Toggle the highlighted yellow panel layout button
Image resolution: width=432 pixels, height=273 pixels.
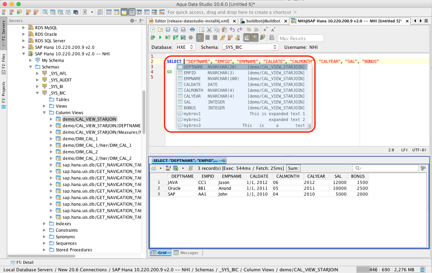[x=124, y=12]
